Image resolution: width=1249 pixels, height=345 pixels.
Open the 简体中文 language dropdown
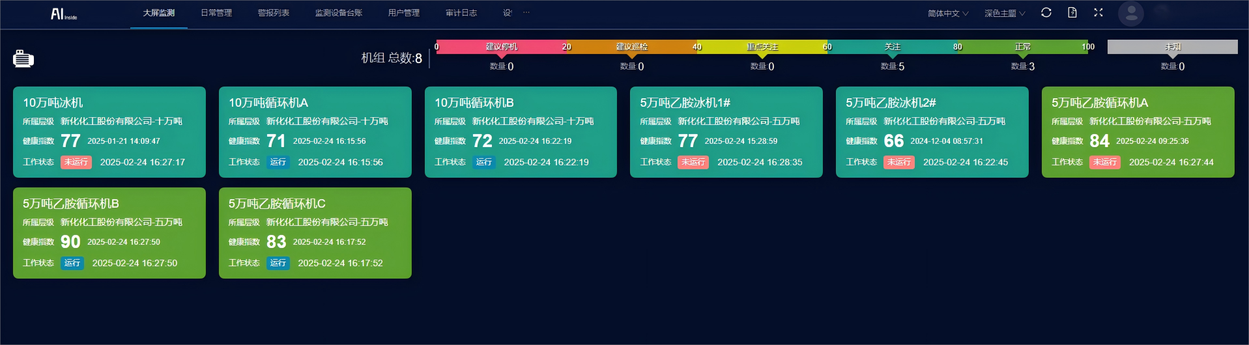point(948,13)
